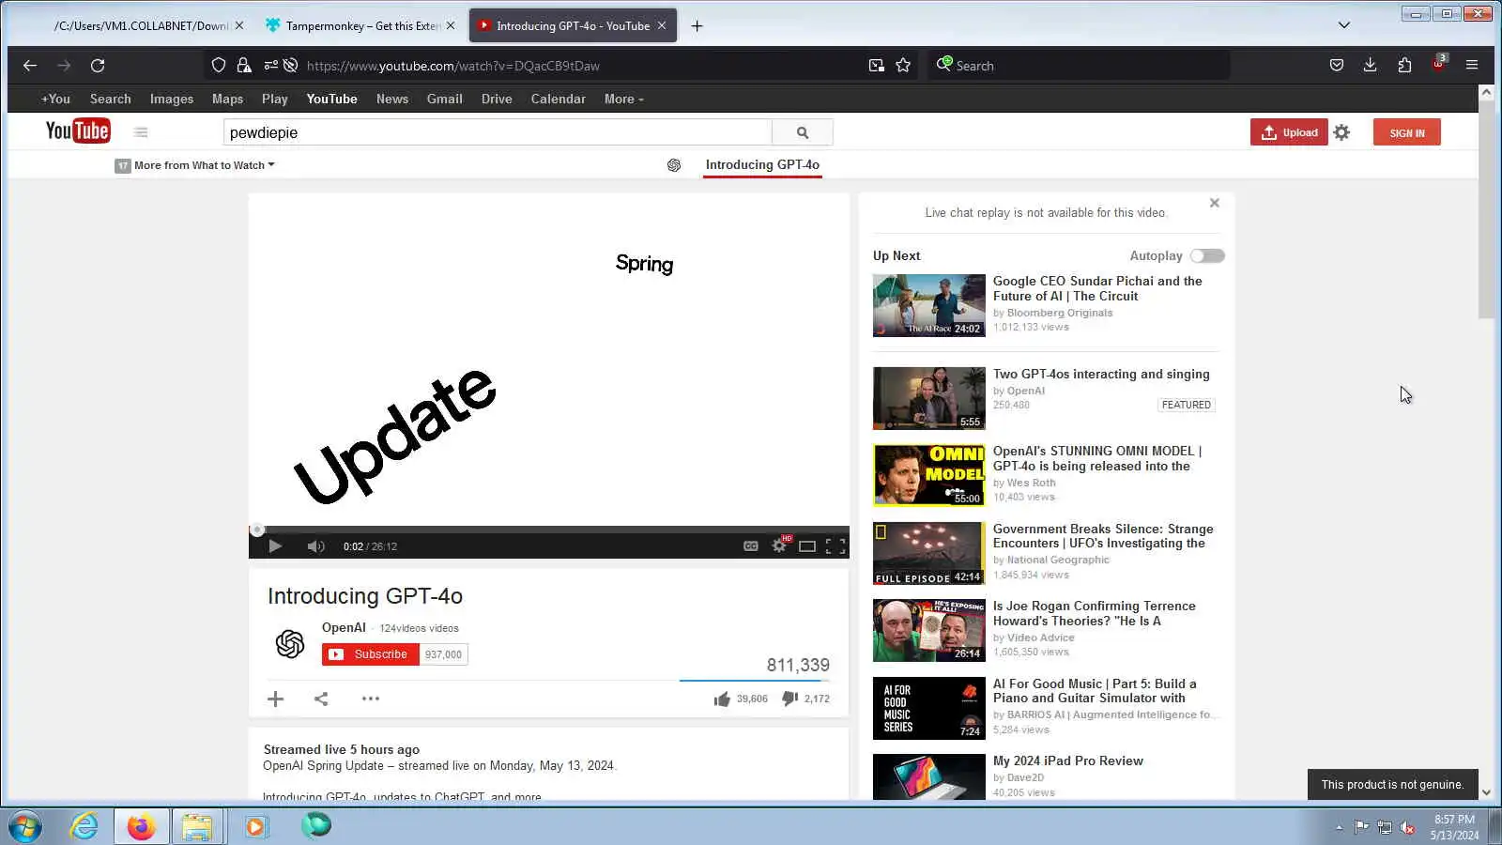Share the video using share icon
This screenshot has width=1502, height=845.
click(321, 699)
